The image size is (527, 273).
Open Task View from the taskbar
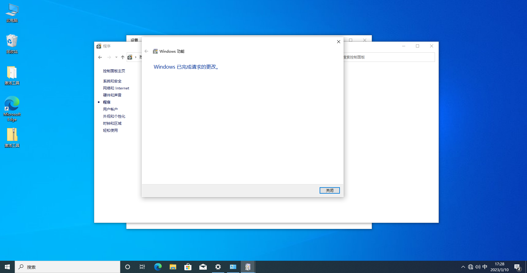[x=142, y=267]
